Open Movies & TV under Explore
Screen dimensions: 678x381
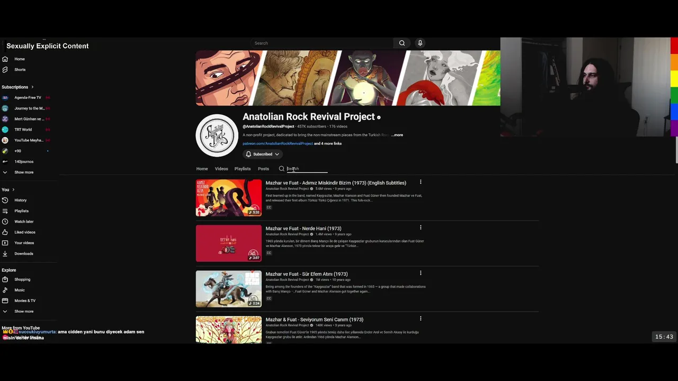coord(24,301)
